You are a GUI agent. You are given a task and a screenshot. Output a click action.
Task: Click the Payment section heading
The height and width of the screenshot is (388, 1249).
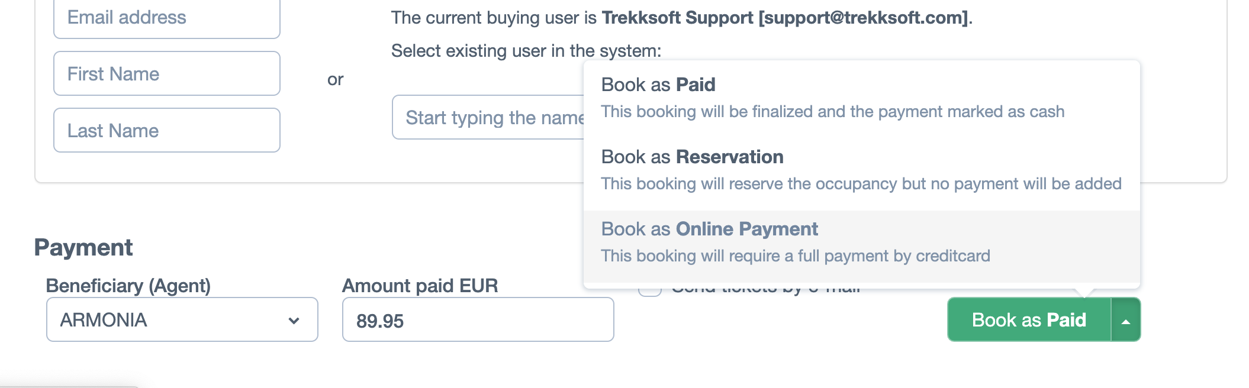coord(83,247)
